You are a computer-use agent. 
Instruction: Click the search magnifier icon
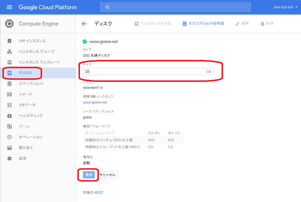[107, 8]
